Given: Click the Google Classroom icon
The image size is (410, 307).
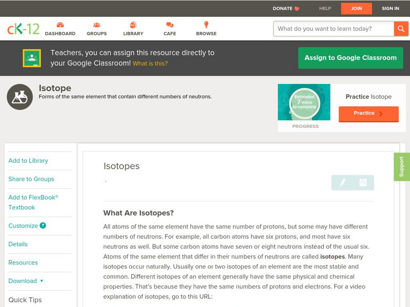Looking at the screenshot, I should tap(32, 58).
